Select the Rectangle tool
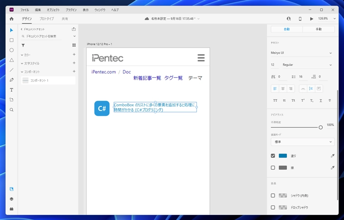The image size is (344, 220). coord(12,40)
